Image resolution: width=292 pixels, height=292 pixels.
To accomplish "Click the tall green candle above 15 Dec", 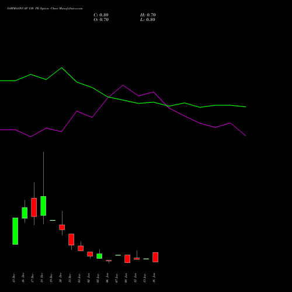I will pyautogui.click(x=15, y=231).
